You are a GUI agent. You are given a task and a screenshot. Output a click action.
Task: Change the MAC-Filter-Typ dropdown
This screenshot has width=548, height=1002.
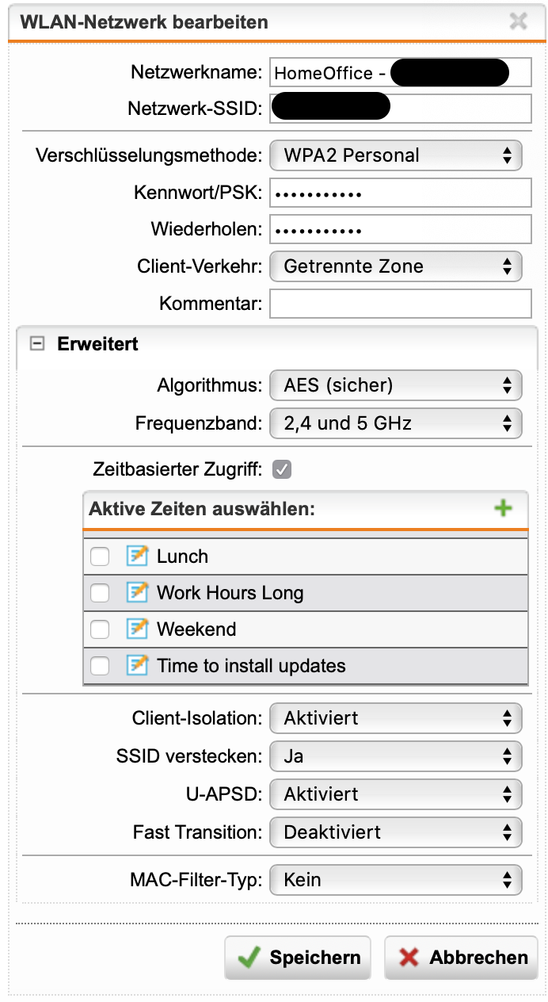pyautogui.click(x=396, y=880)
